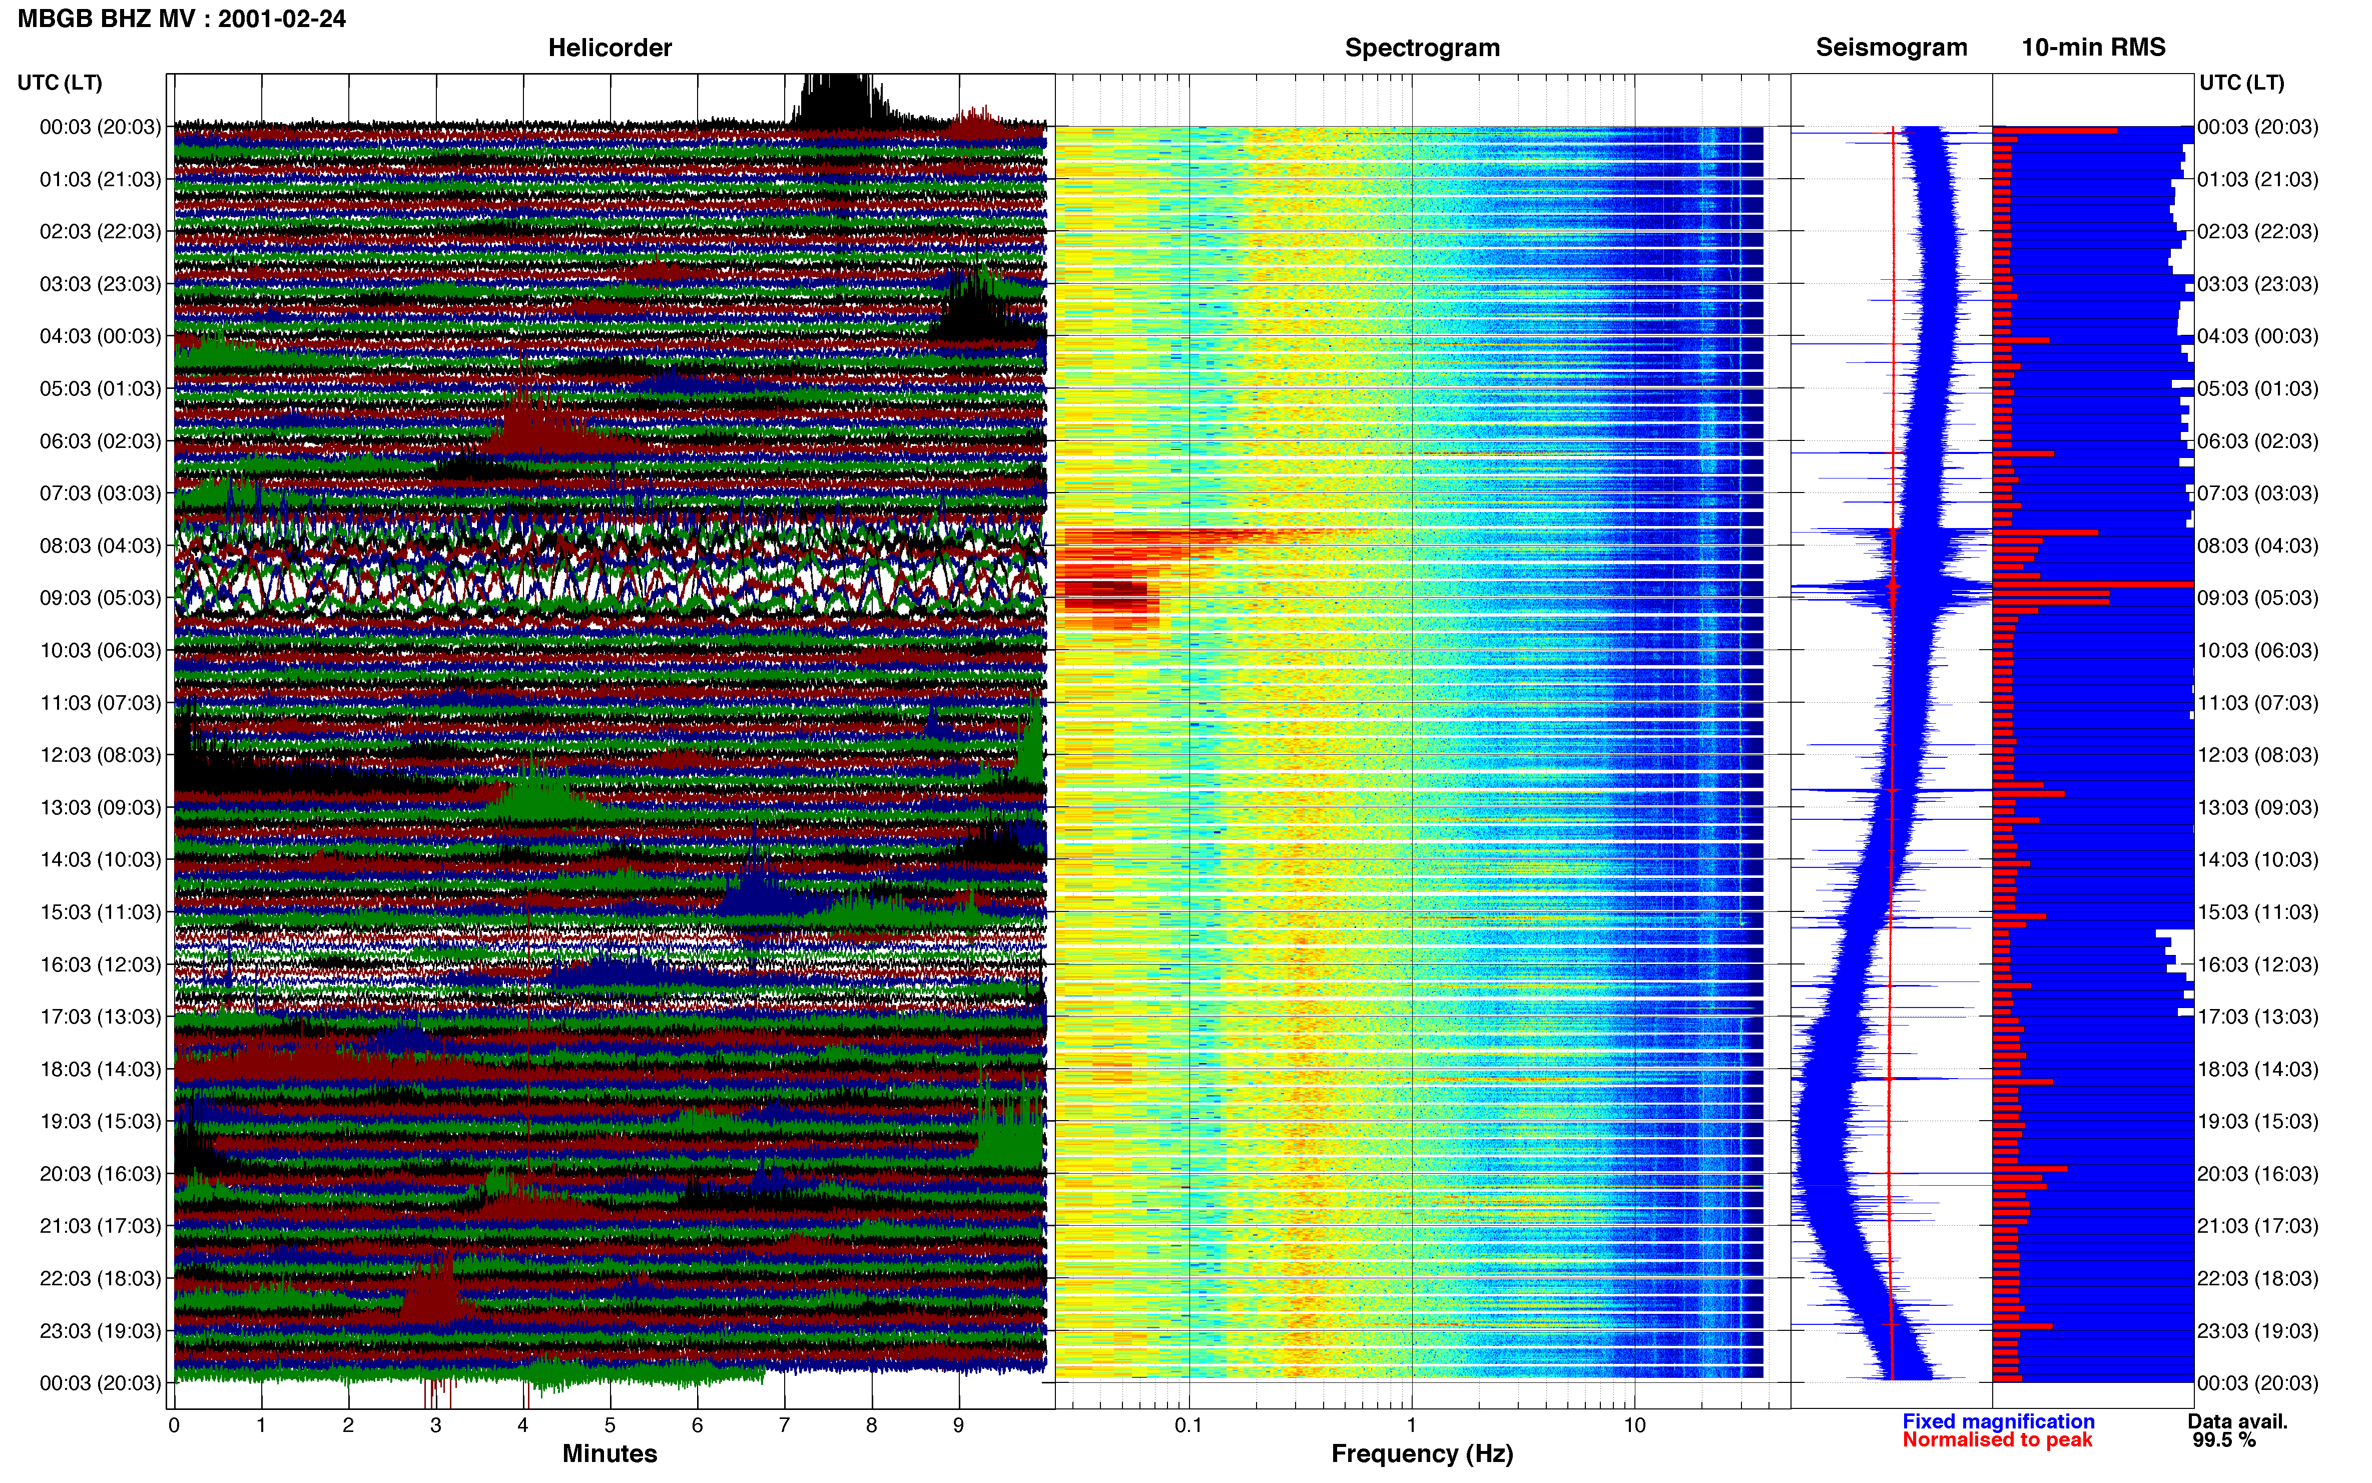Click the 'Helicorder' panel heading
2372x1483 pixels.
[609, 47]
